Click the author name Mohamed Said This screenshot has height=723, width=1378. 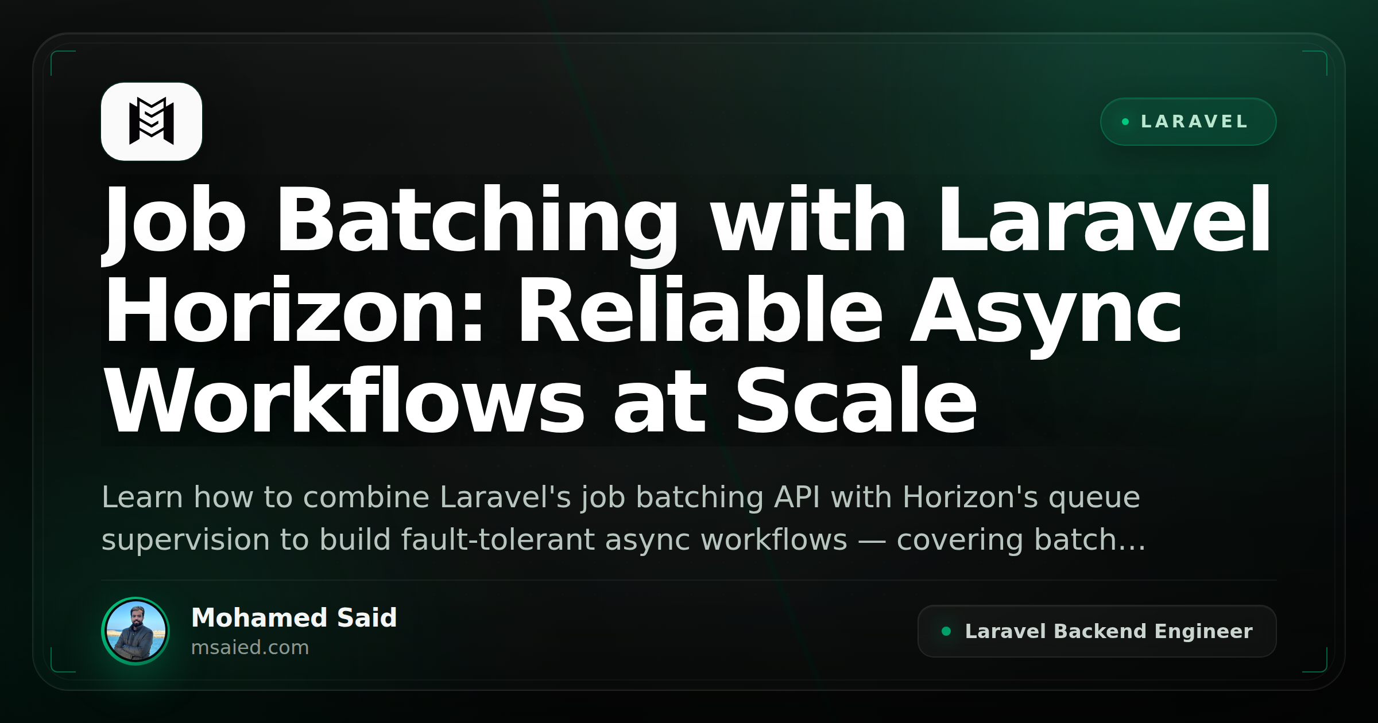pyautogui.click(x=294, y=617)
